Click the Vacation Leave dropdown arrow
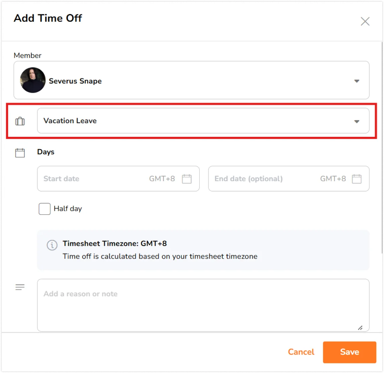384x373 pixels. (357, 121)
